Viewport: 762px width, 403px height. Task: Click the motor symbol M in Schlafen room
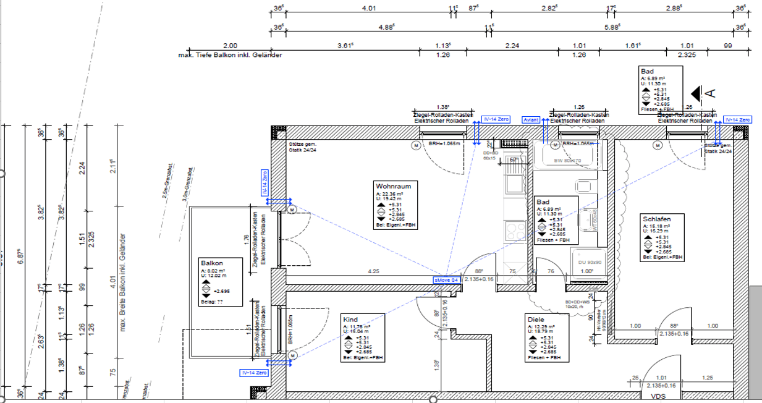(658, 145)
